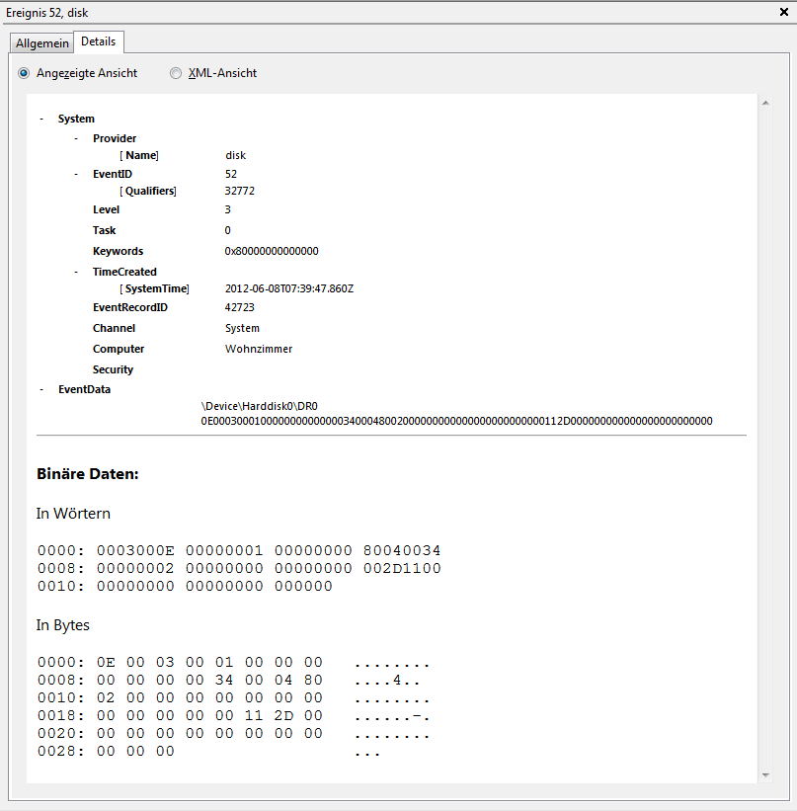797x811 pixels.
Task: Click the SystemTime attribute label
Action: (154, 288)
